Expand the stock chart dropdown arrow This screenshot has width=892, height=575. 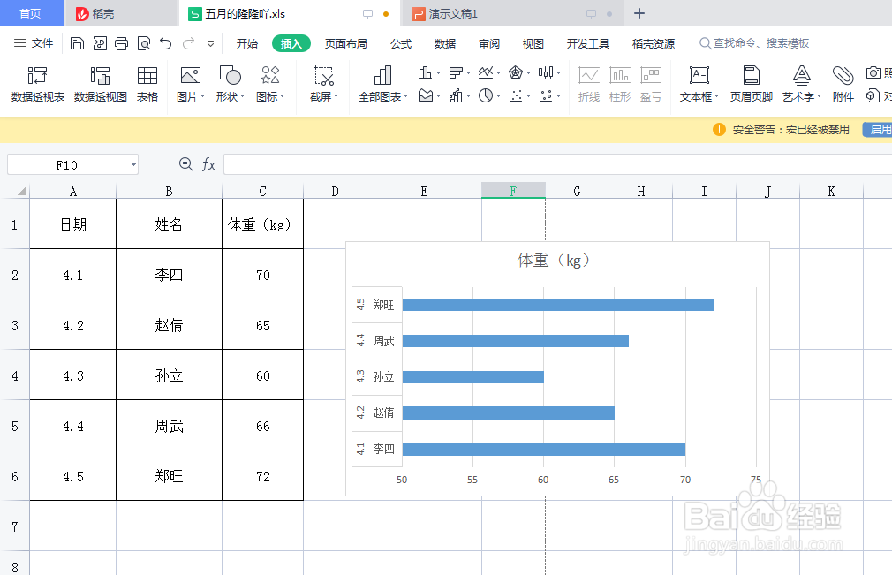click(559, 72)
